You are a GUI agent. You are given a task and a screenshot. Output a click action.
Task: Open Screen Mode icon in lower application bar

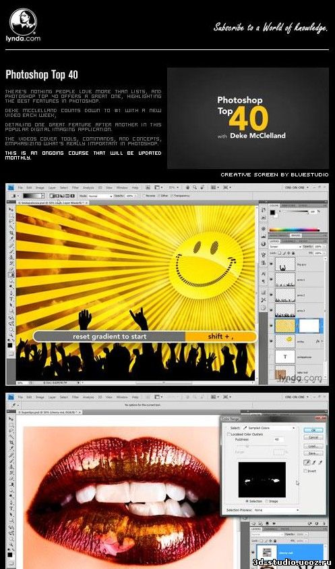[227, 397]
